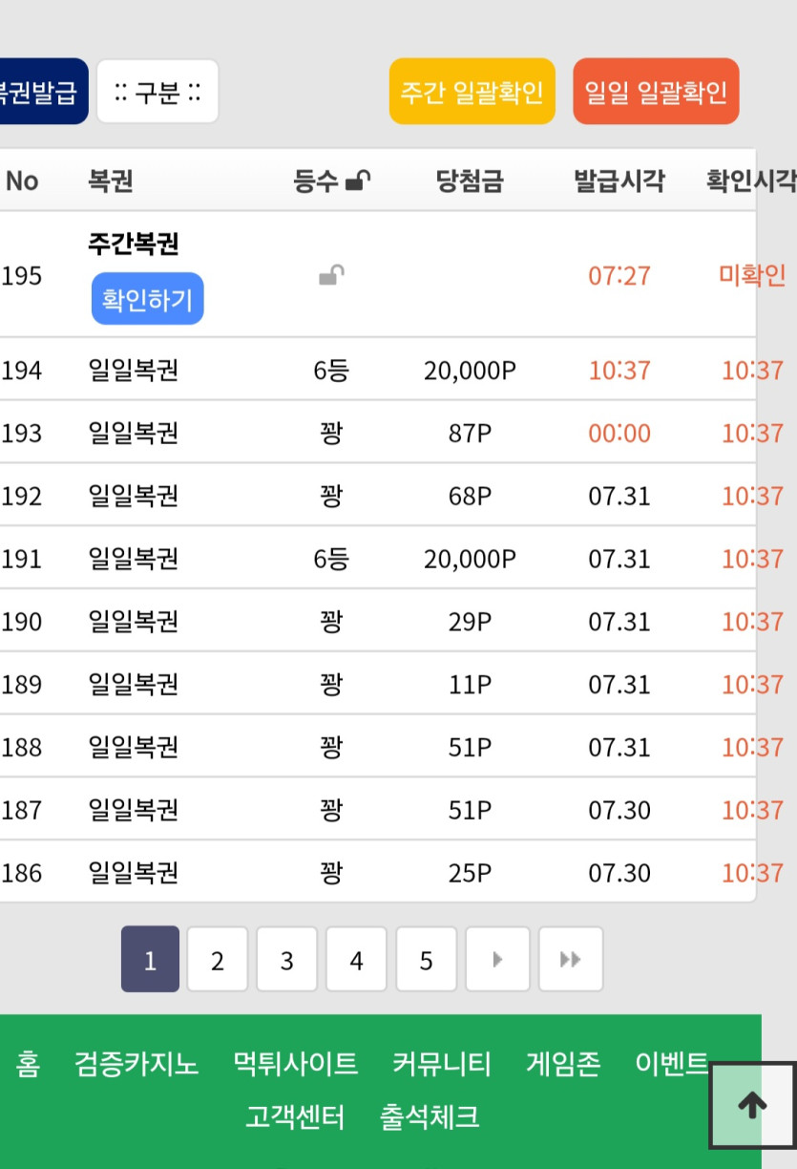Click the 발급시각 column header
The height and width of the screenshot is (1169, 797).
tap(619, 181)
